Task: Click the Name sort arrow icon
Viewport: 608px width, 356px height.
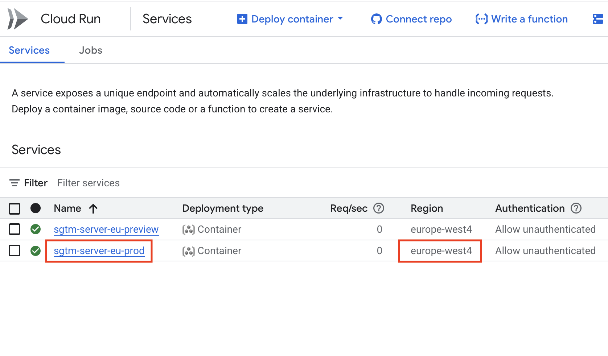Action: click(x=93, y=208)
